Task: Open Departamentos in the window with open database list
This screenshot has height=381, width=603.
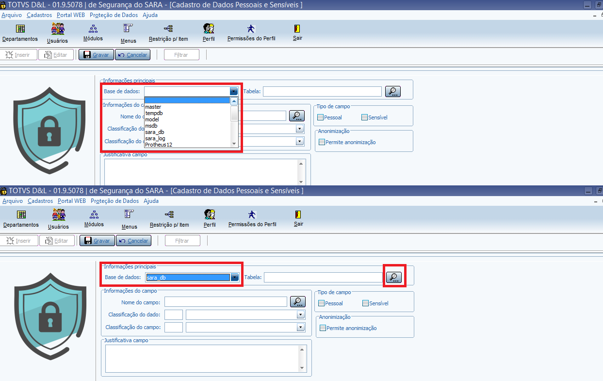Action: [20, 33]
